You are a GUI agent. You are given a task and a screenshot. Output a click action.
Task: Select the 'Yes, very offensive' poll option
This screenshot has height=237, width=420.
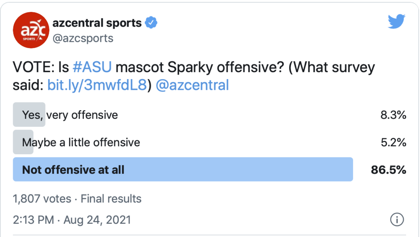70,115
